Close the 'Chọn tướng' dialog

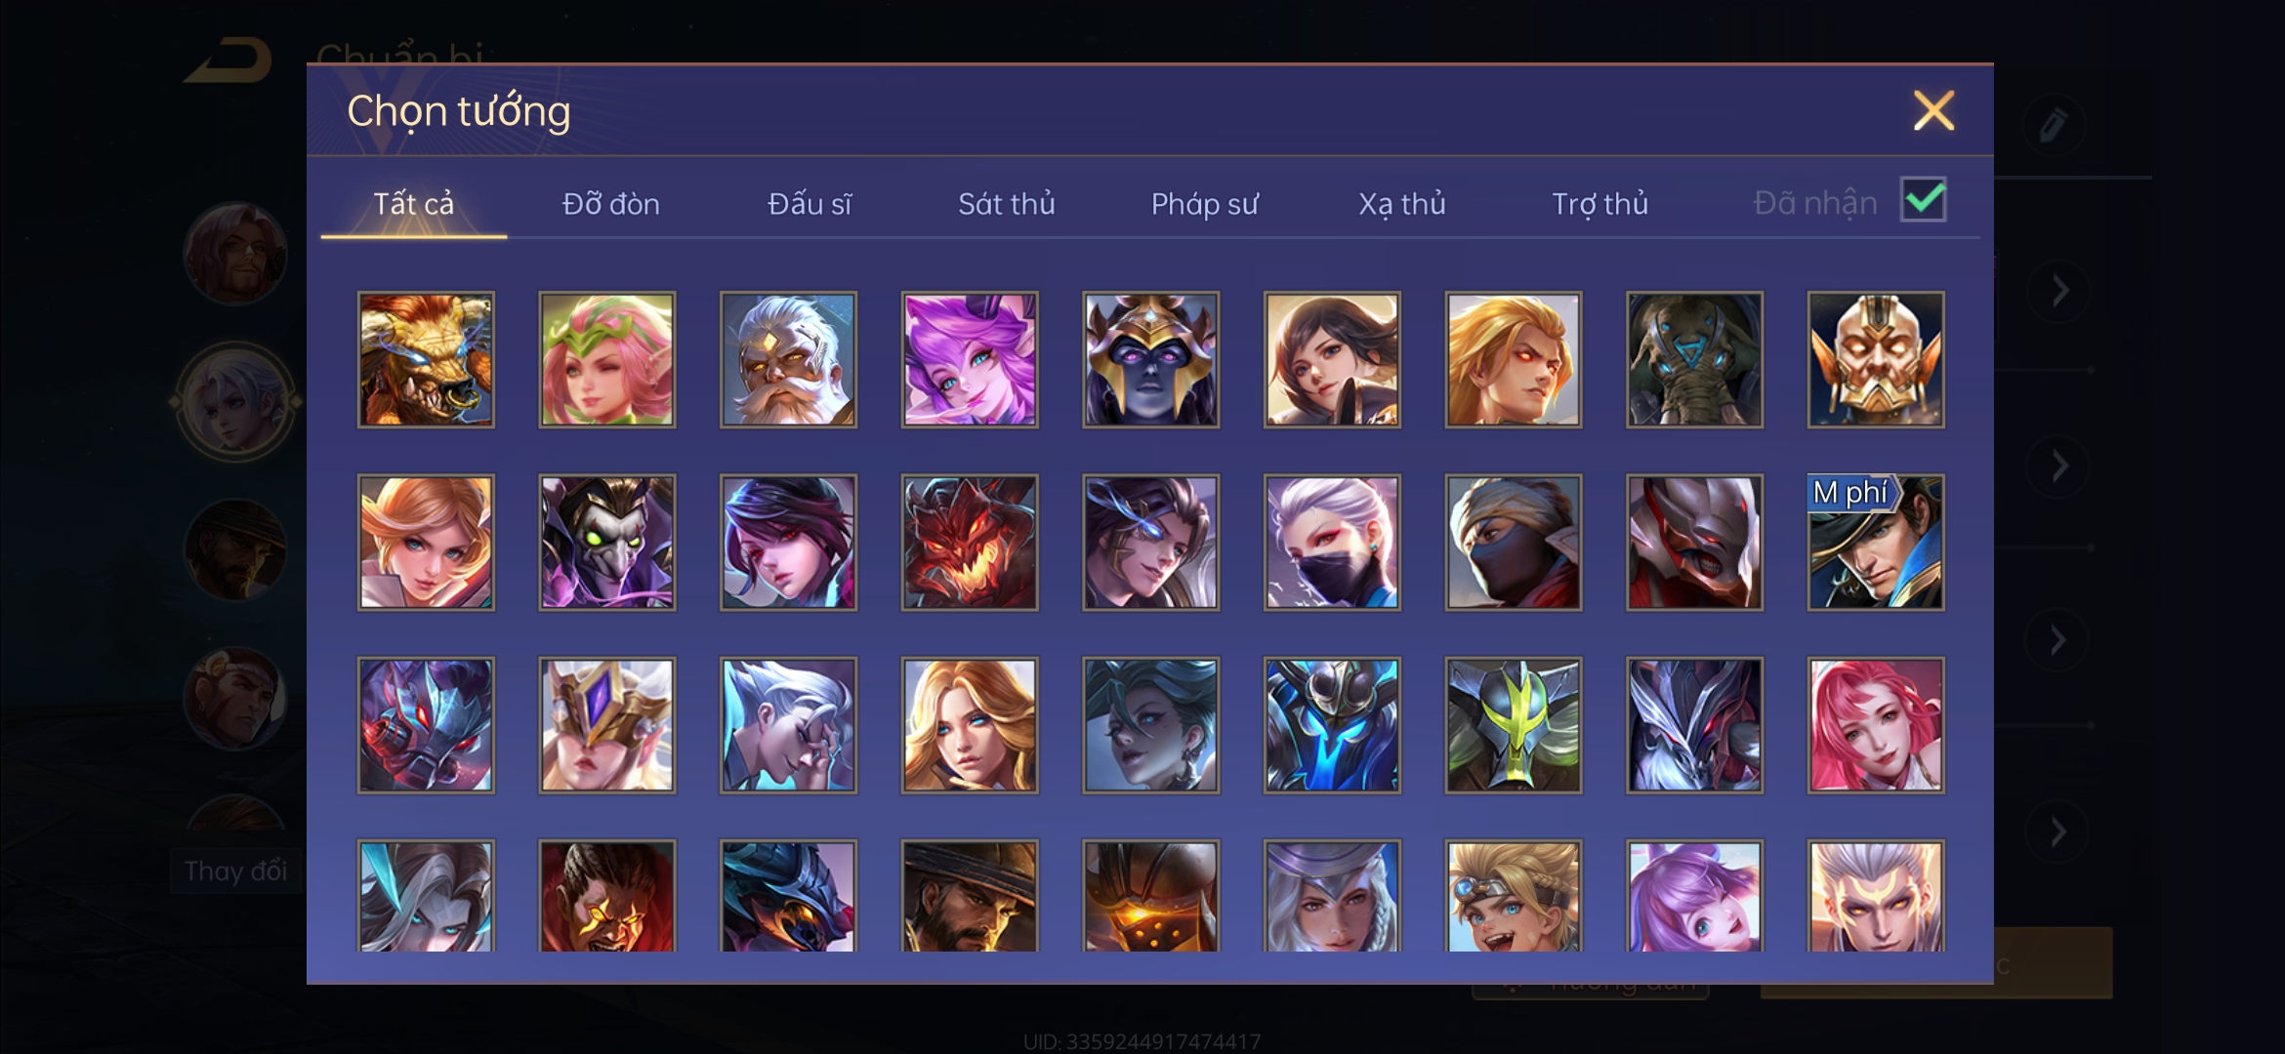(1933, 110)
